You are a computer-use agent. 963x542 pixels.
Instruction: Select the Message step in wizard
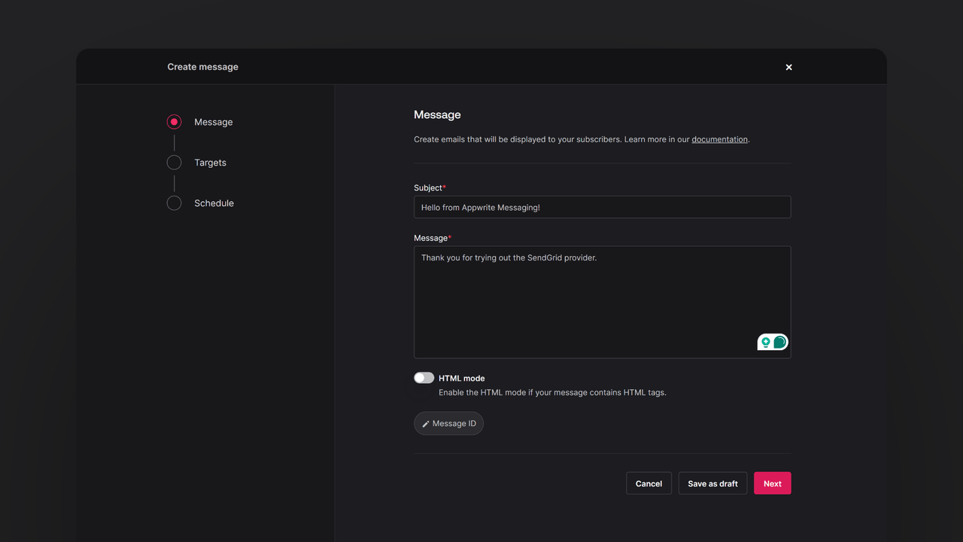point(200,122)
